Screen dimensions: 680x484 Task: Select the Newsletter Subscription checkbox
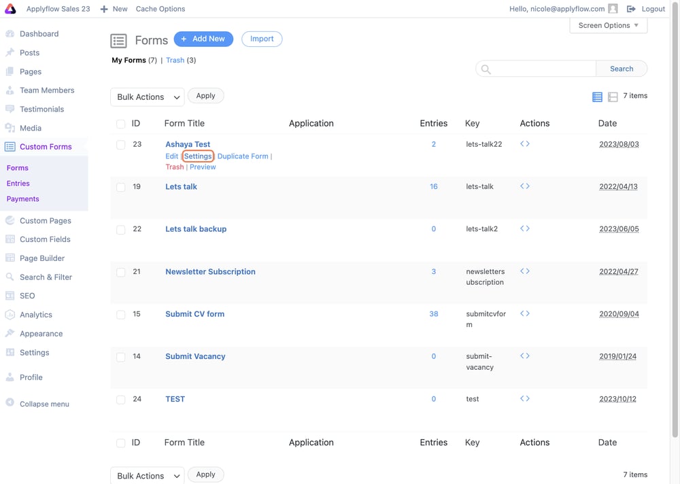[x=121, y=272]
